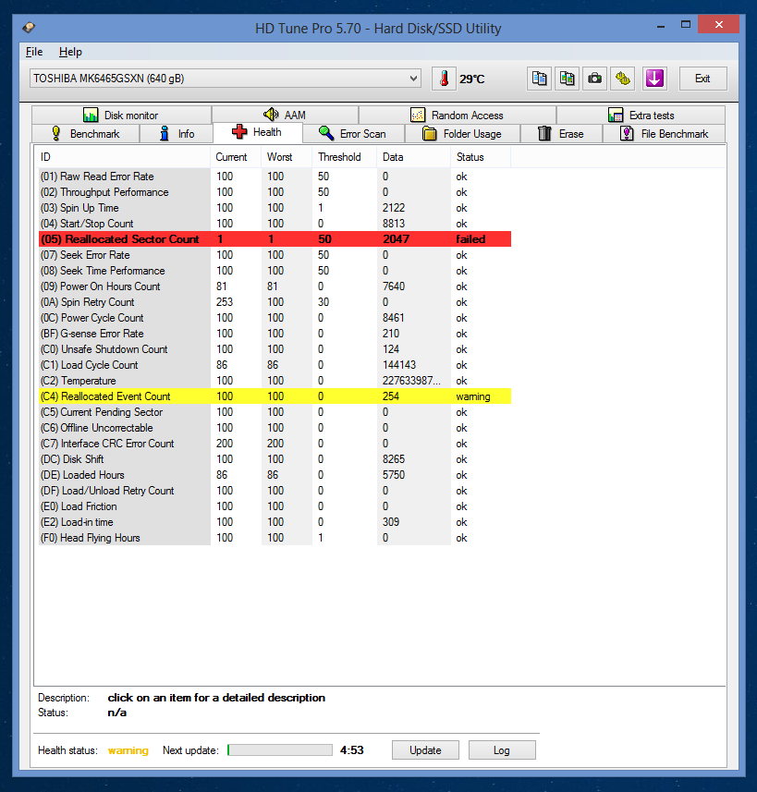The width and height of the screenshot is (757, 792).
Task: Open the Extra tests tab
Action: pyautogui.click(x=641, y=116)
